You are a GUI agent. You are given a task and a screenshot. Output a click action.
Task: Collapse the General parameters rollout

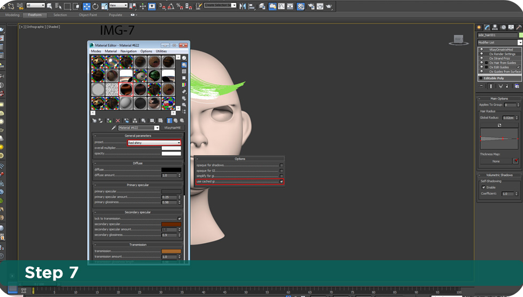click(138, 136)
